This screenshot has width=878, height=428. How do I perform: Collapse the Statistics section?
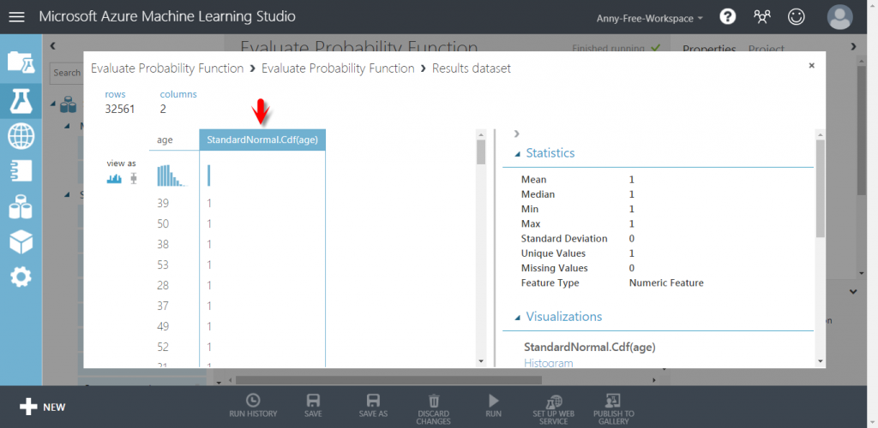(x=517, y=154)
